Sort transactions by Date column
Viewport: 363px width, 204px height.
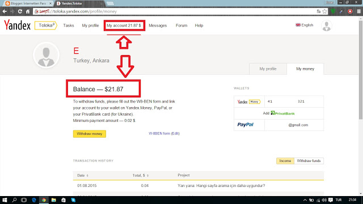coord(83,175)
